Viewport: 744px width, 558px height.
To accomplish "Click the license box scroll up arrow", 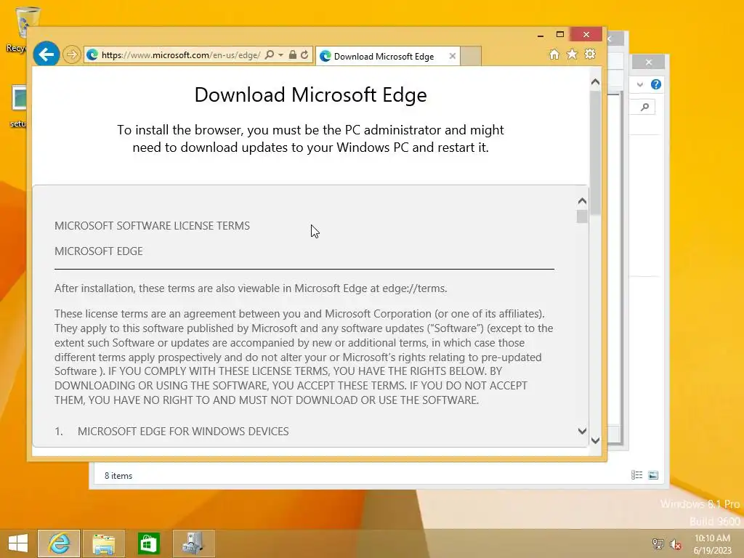I will 582,201.
